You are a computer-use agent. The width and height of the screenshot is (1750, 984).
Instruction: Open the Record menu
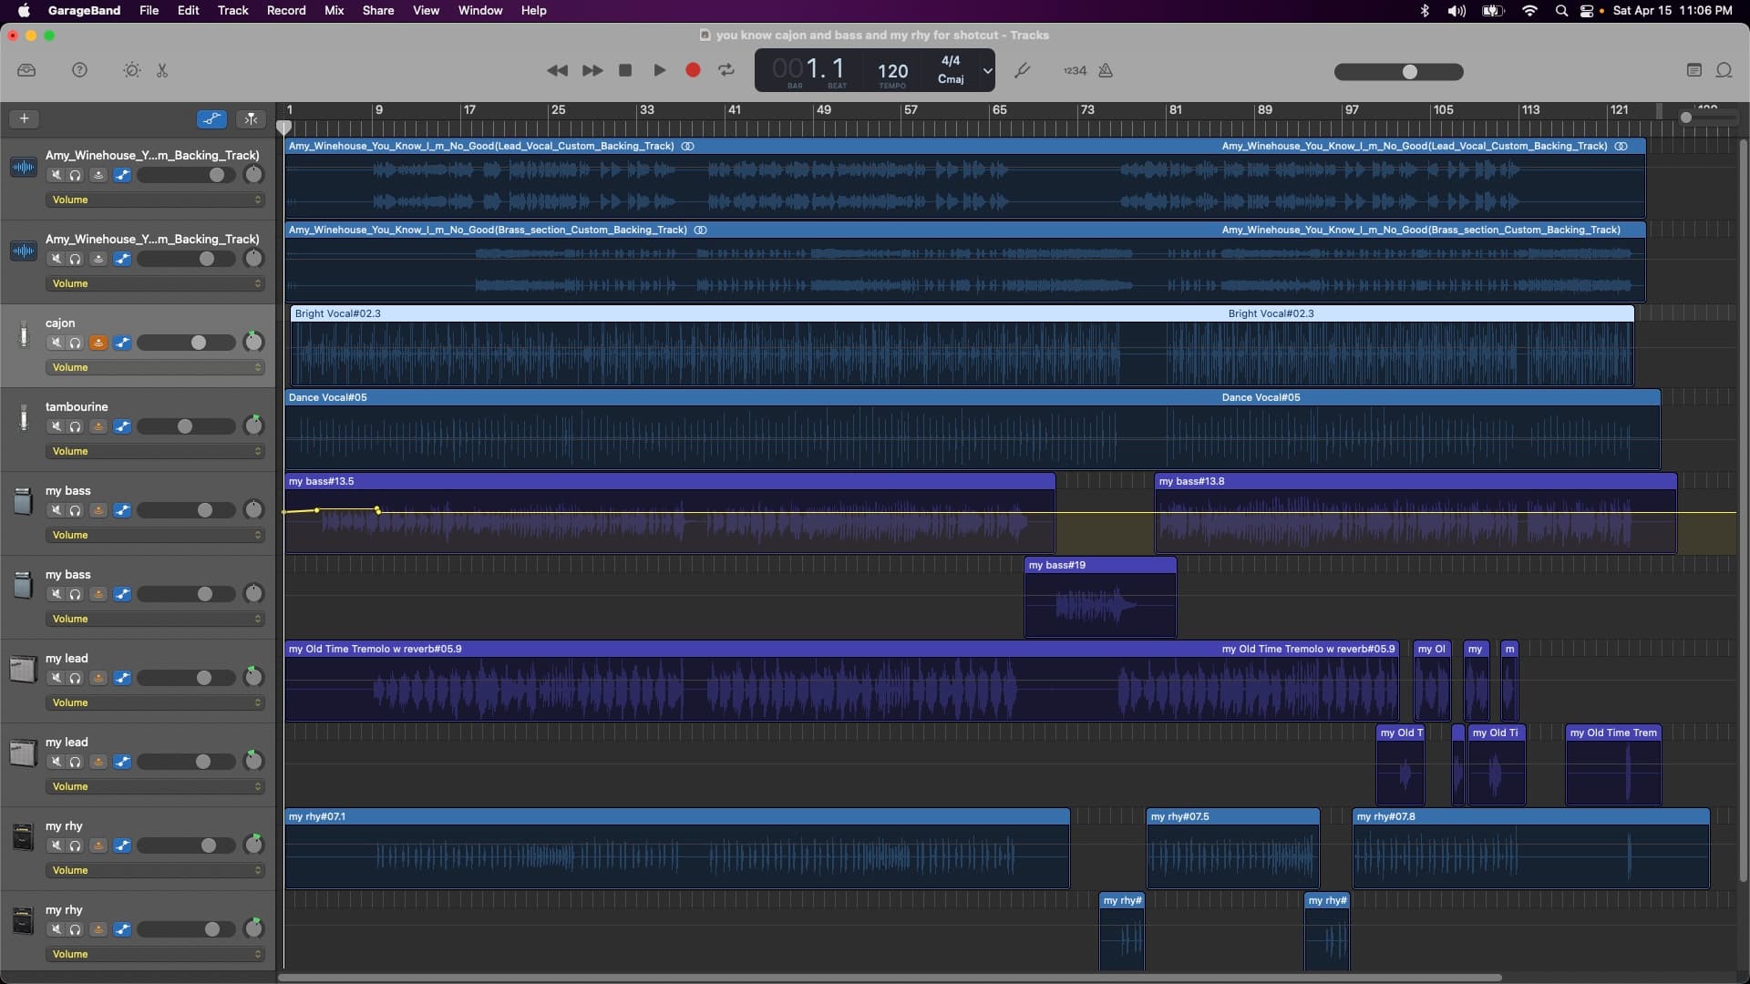(x=286, y=10)
